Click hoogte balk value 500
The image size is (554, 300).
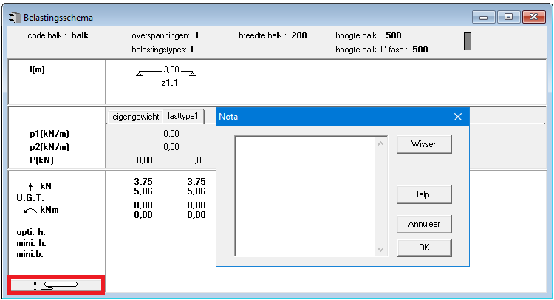(394, 35)
